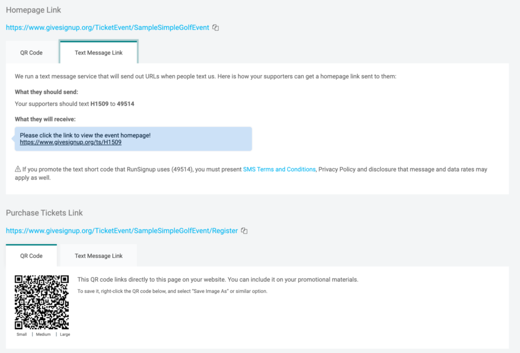
Task: Open Purchase Tickets' Text Message Link tab
Action: (x=99, y=256)
